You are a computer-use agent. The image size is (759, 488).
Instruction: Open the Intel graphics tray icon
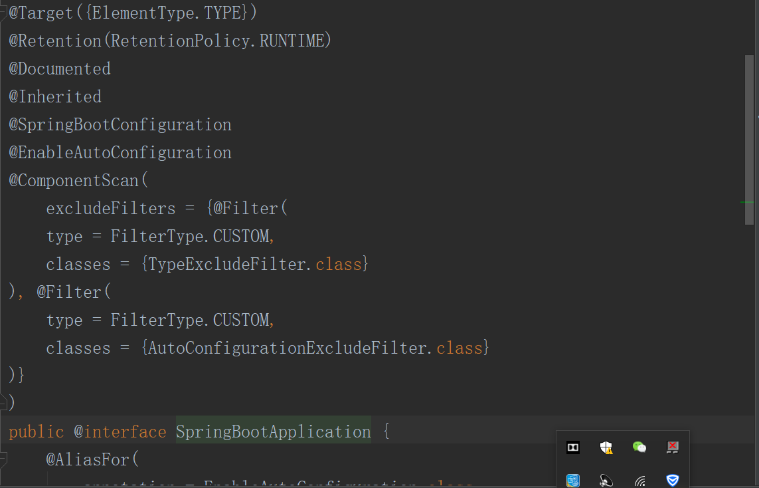[572, 481]
